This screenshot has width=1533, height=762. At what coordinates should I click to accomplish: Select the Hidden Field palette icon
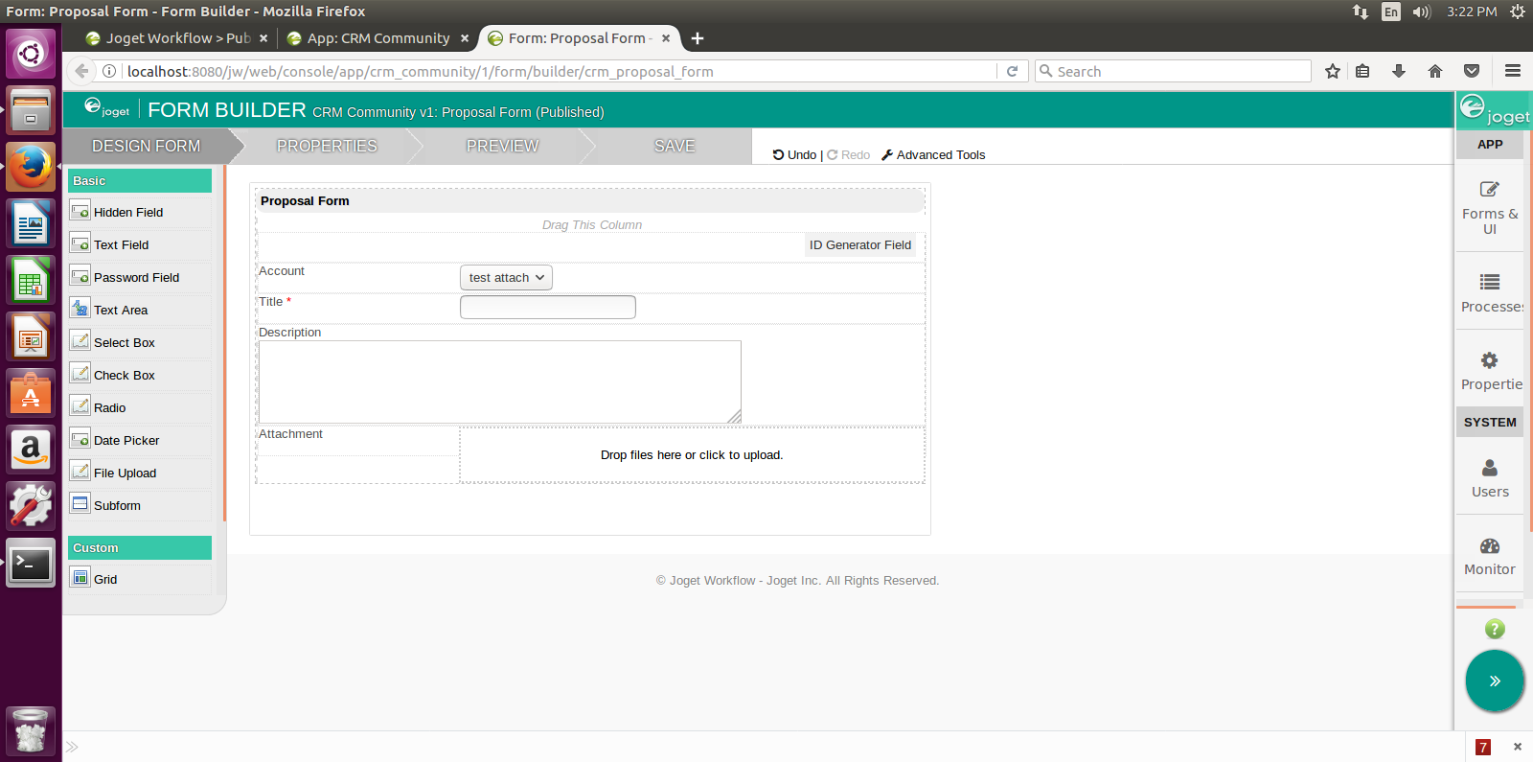click(x=80, y=212)
